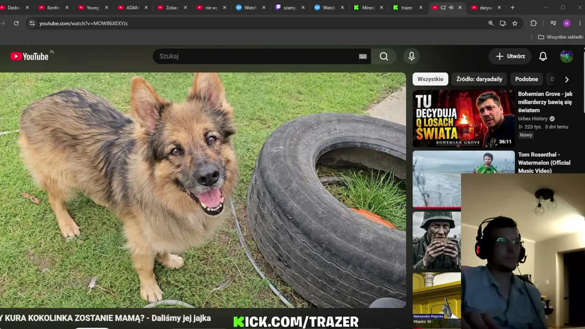Click the install/cast screen icon in address bar

[503, 23]
